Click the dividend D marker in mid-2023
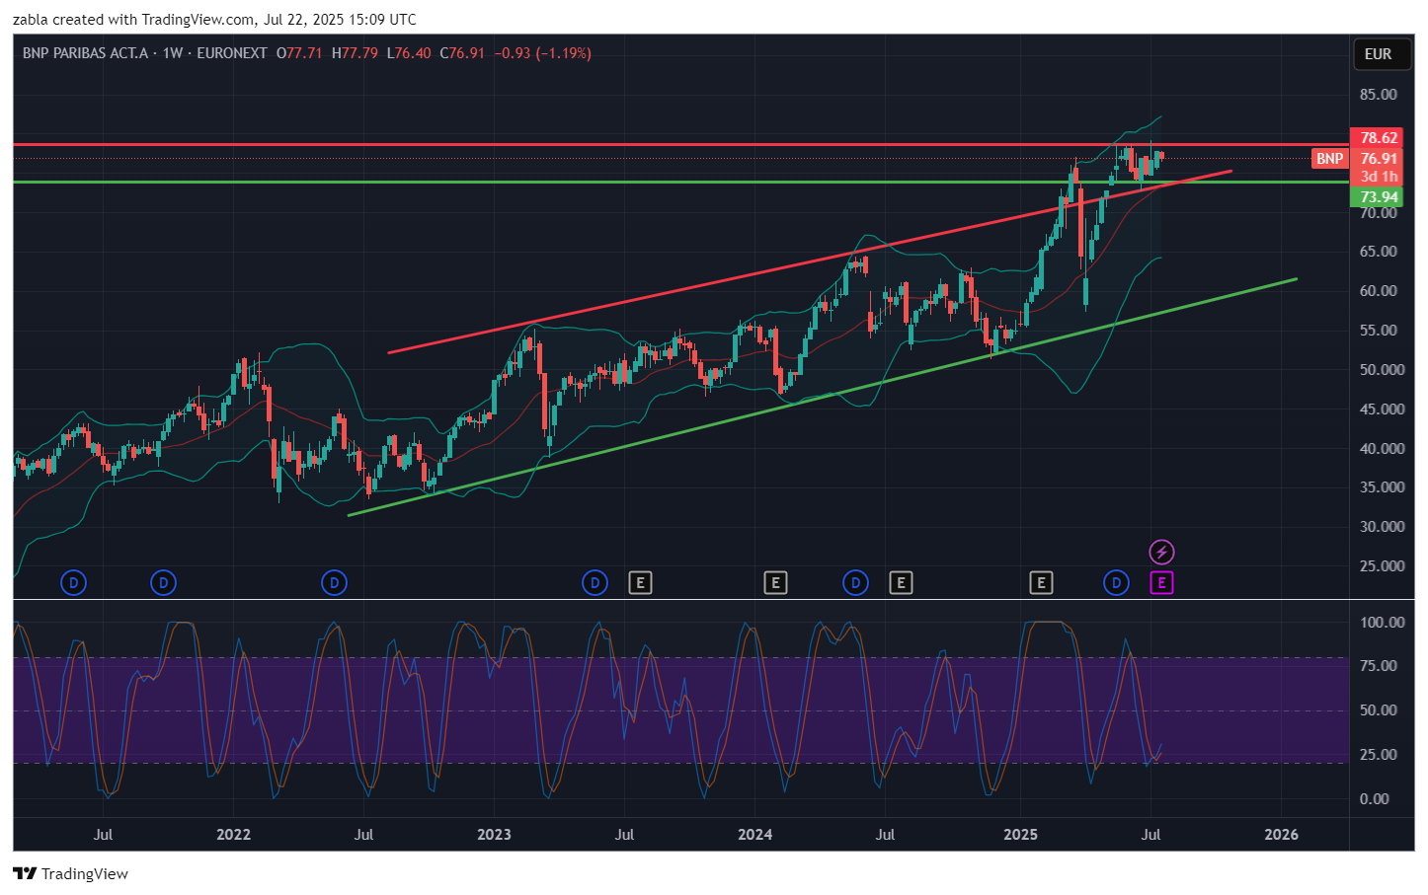This screenshot has height=895, width=1428. point(595,583)
